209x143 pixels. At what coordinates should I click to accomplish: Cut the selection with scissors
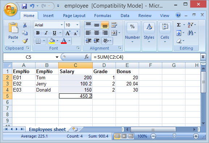click(25, 25)
